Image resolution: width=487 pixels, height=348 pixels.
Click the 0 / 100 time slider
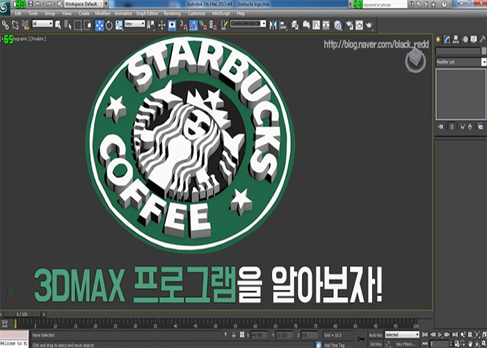click(22, 315)
